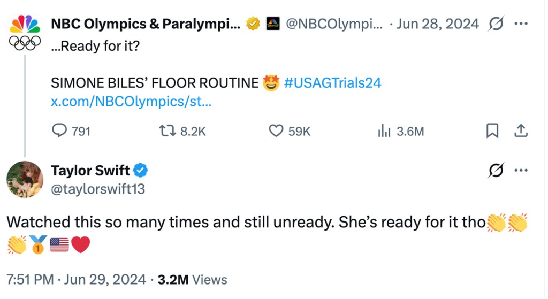Open more options on NBC Olympics tweet

(521, 24)
